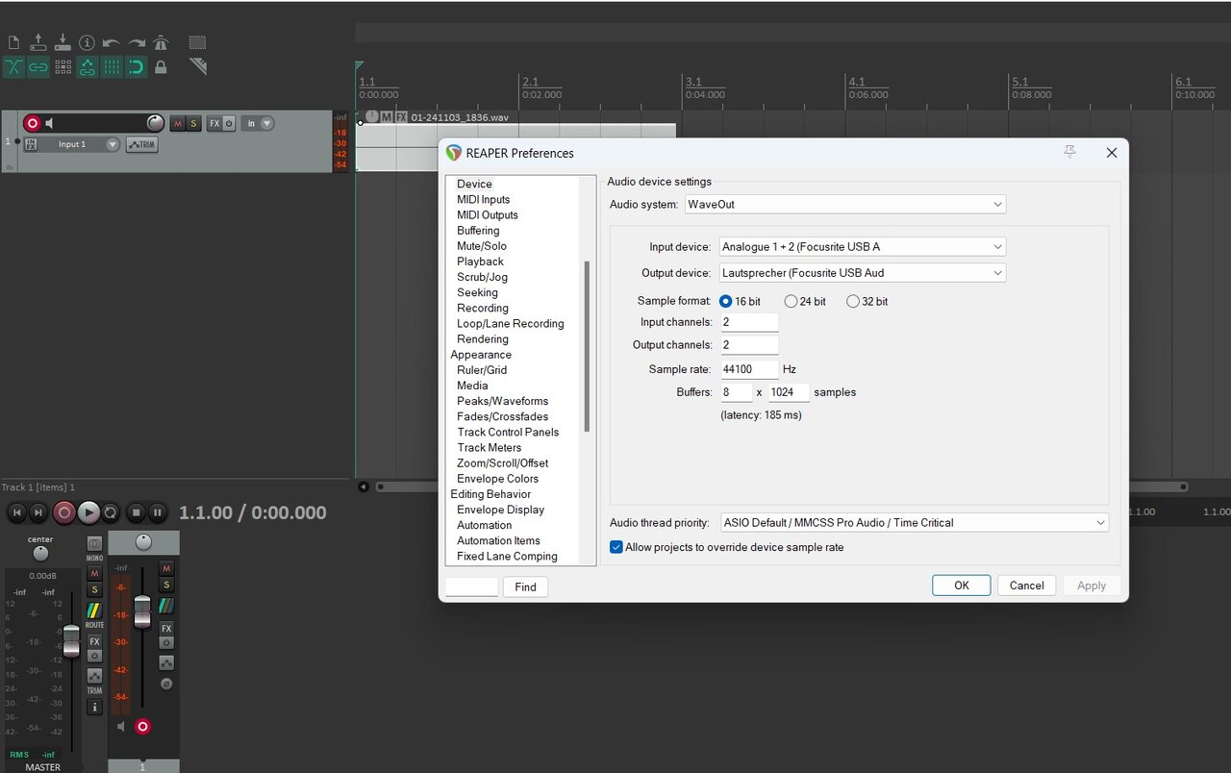The image size is (1231, 773).
Task: Mute Track 1 in the track panel
Action: [178, 123]
